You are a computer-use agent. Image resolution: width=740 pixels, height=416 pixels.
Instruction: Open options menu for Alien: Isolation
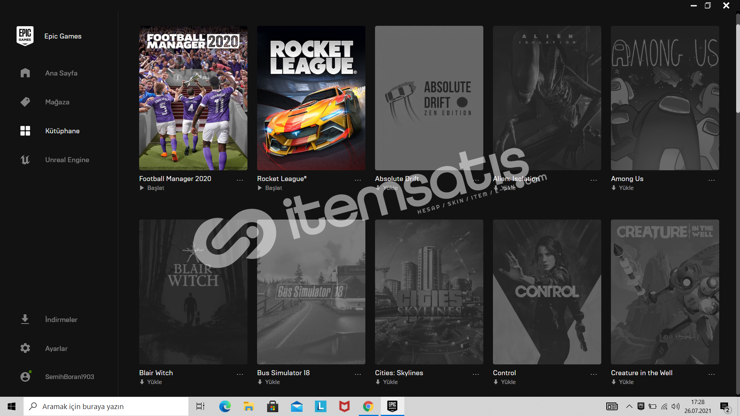[x=594, y=180]
